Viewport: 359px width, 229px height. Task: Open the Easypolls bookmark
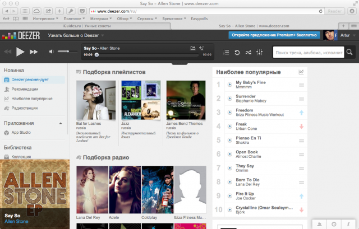(x=199, y=18)
